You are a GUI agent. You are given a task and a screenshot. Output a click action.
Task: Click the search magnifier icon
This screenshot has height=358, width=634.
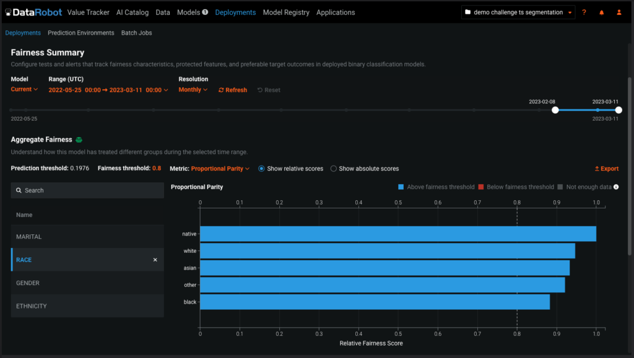pyautogui.click(x=19, y=190)
